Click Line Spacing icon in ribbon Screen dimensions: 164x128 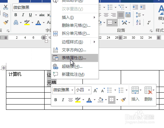click(x=138, y=15)
